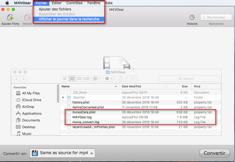Sort by the Date Modified column
235x162 pixels.
click(142, 86)
